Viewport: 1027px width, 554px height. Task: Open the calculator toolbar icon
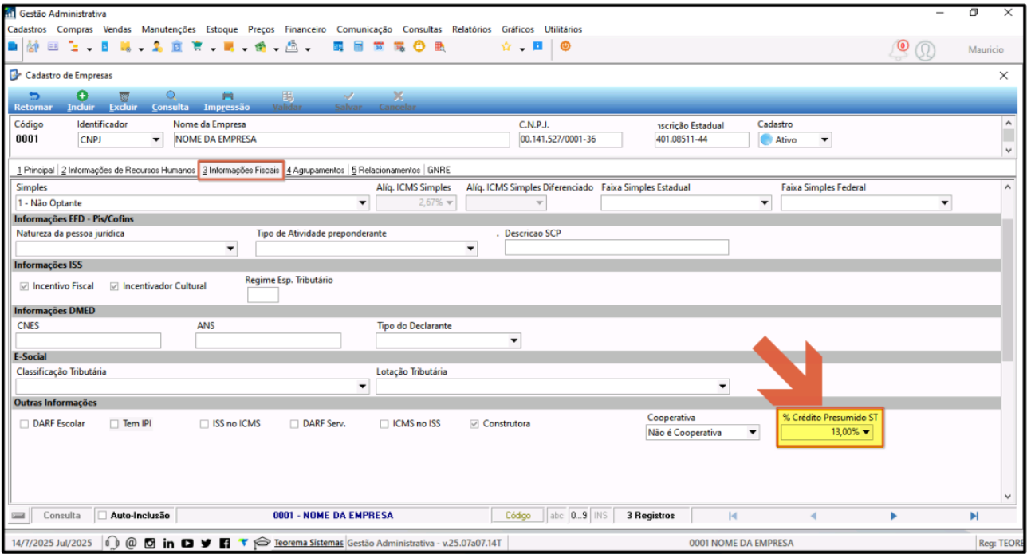359,47
